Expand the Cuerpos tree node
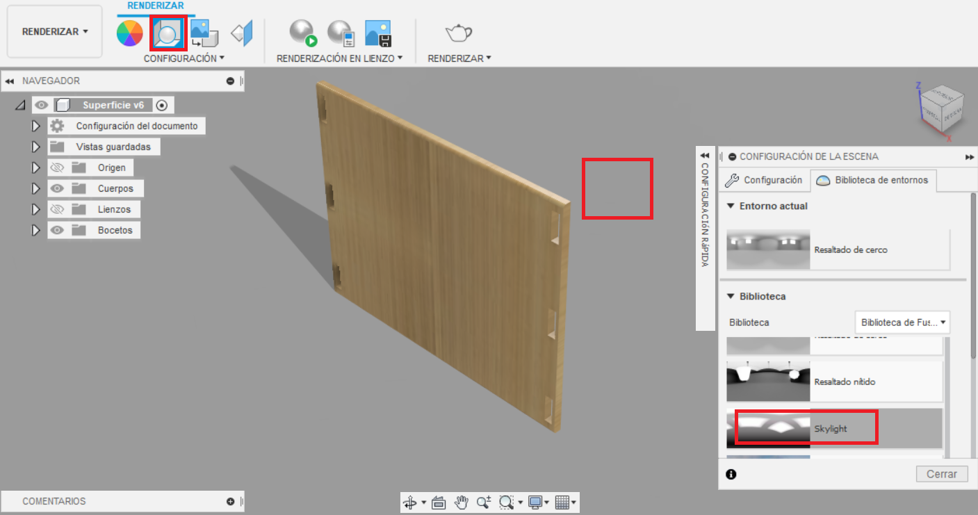 coord(36,188)
